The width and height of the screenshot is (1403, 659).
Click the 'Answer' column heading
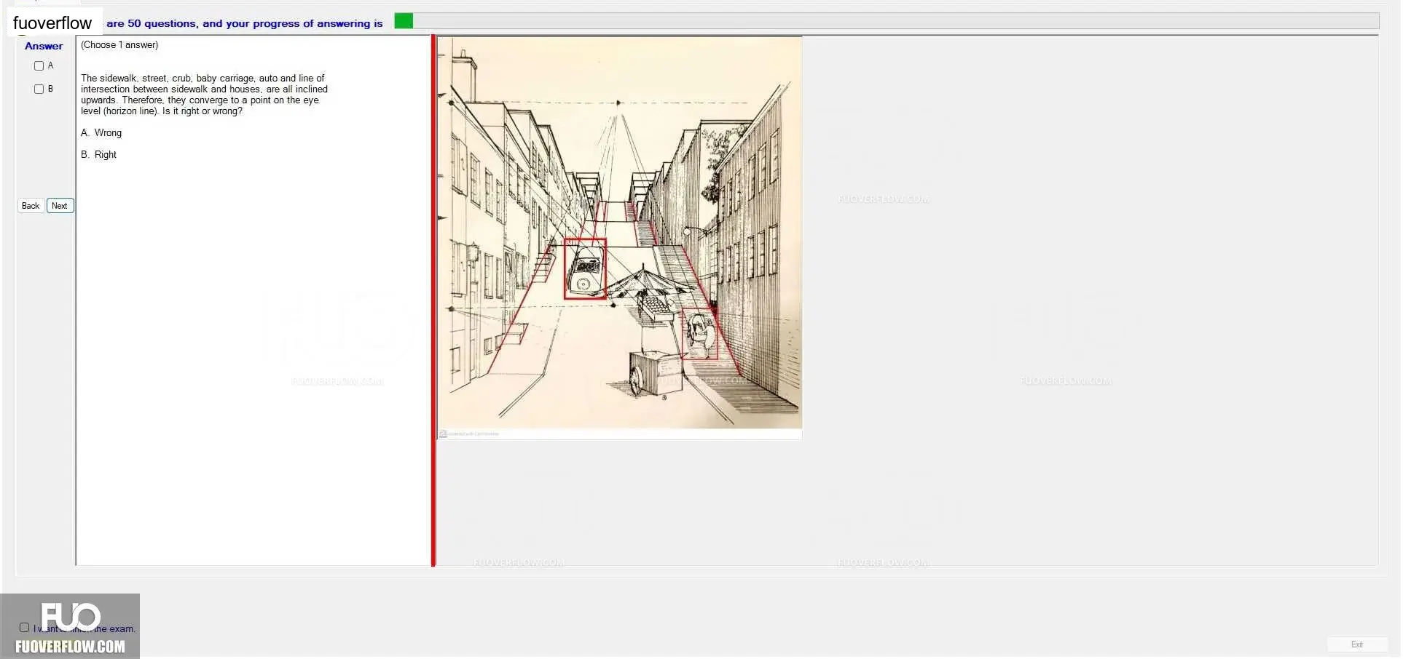[44, 46]
